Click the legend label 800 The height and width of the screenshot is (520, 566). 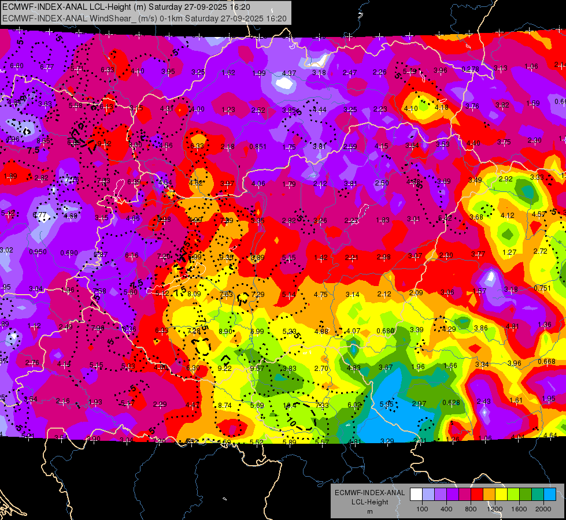pos(471,509)
